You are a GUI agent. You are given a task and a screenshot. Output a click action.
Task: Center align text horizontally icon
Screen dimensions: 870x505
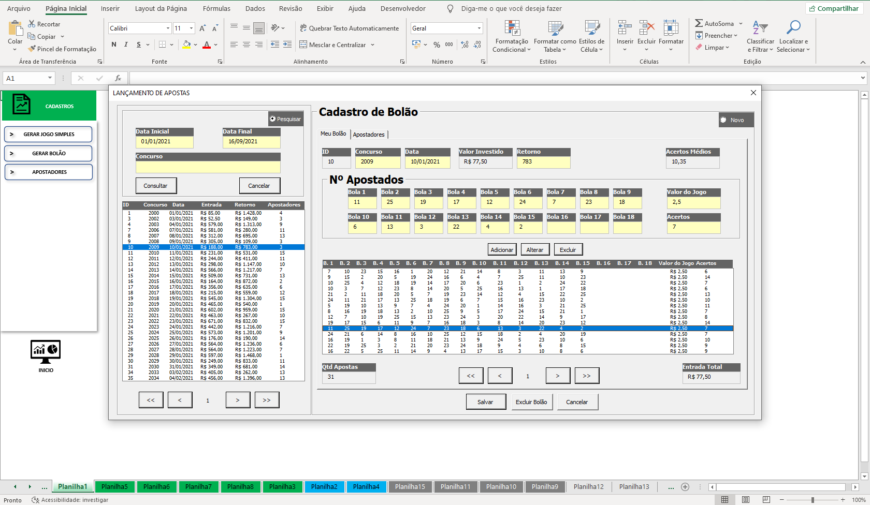pyautogui.click(x=247, y=44)
